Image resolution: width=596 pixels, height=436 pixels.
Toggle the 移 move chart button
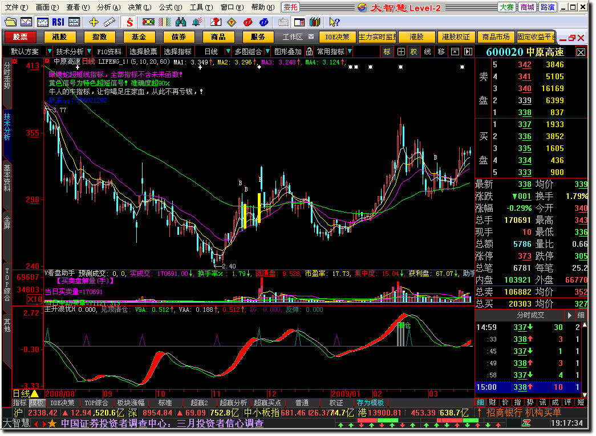pos(441,51)
